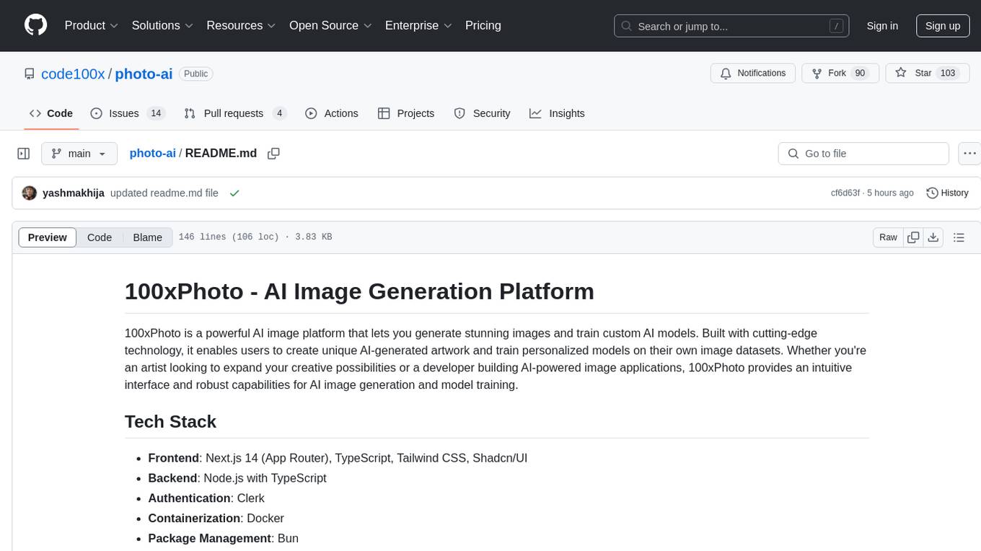Expand the Open Source menu

tap(330, 25)
